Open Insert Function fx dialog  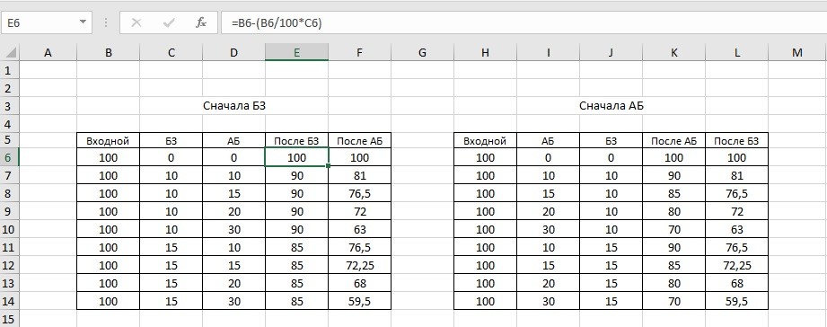click(x=201, y=23)
